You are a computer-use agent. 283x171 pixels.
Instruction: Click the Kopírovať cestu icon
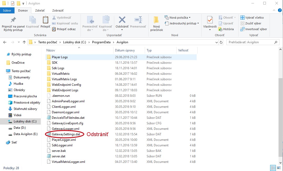(x=54, y=23)
